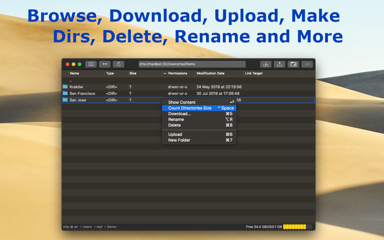The width and height of the screenshot is (384, 240).
Task: Toggle sort arrow on Size column
Action: pyautogui.click(x=165, y=73)
